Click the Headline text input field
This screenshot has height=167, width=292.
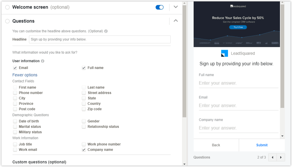(x=100, y=39)
